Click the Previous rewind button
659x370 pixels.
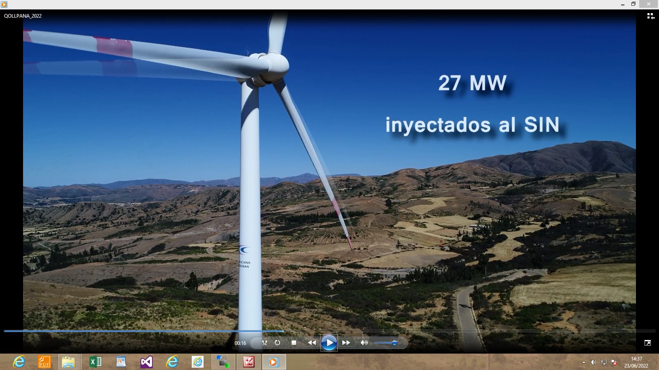click(x=312, y=342)
